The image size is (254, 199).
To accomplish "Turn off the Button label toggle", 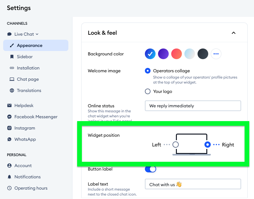I will click(151, 169).
